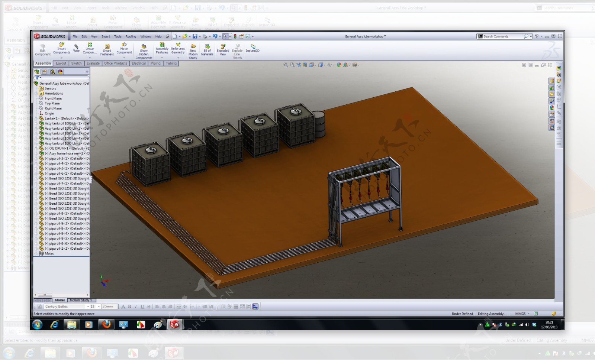Click the Reference Geometry tool
Viewport: 595px width, 360px height.
pos(178,48)
